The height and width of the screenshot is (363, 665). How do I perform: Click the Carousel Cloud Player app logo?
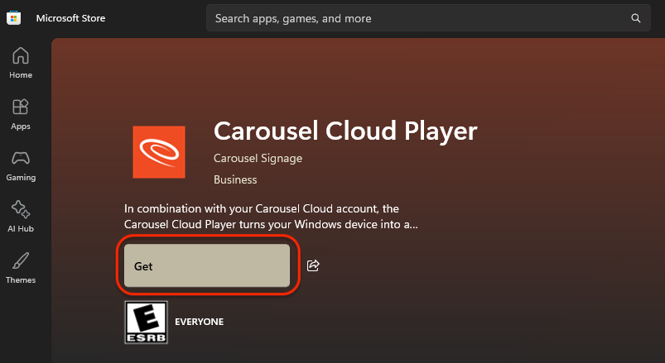point(159,152)
